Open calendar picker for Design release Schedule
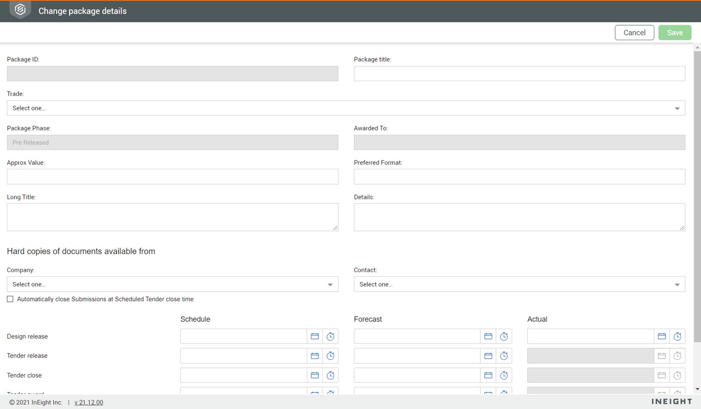Screen dimensions: 701x409 click(x=315, y=337)
